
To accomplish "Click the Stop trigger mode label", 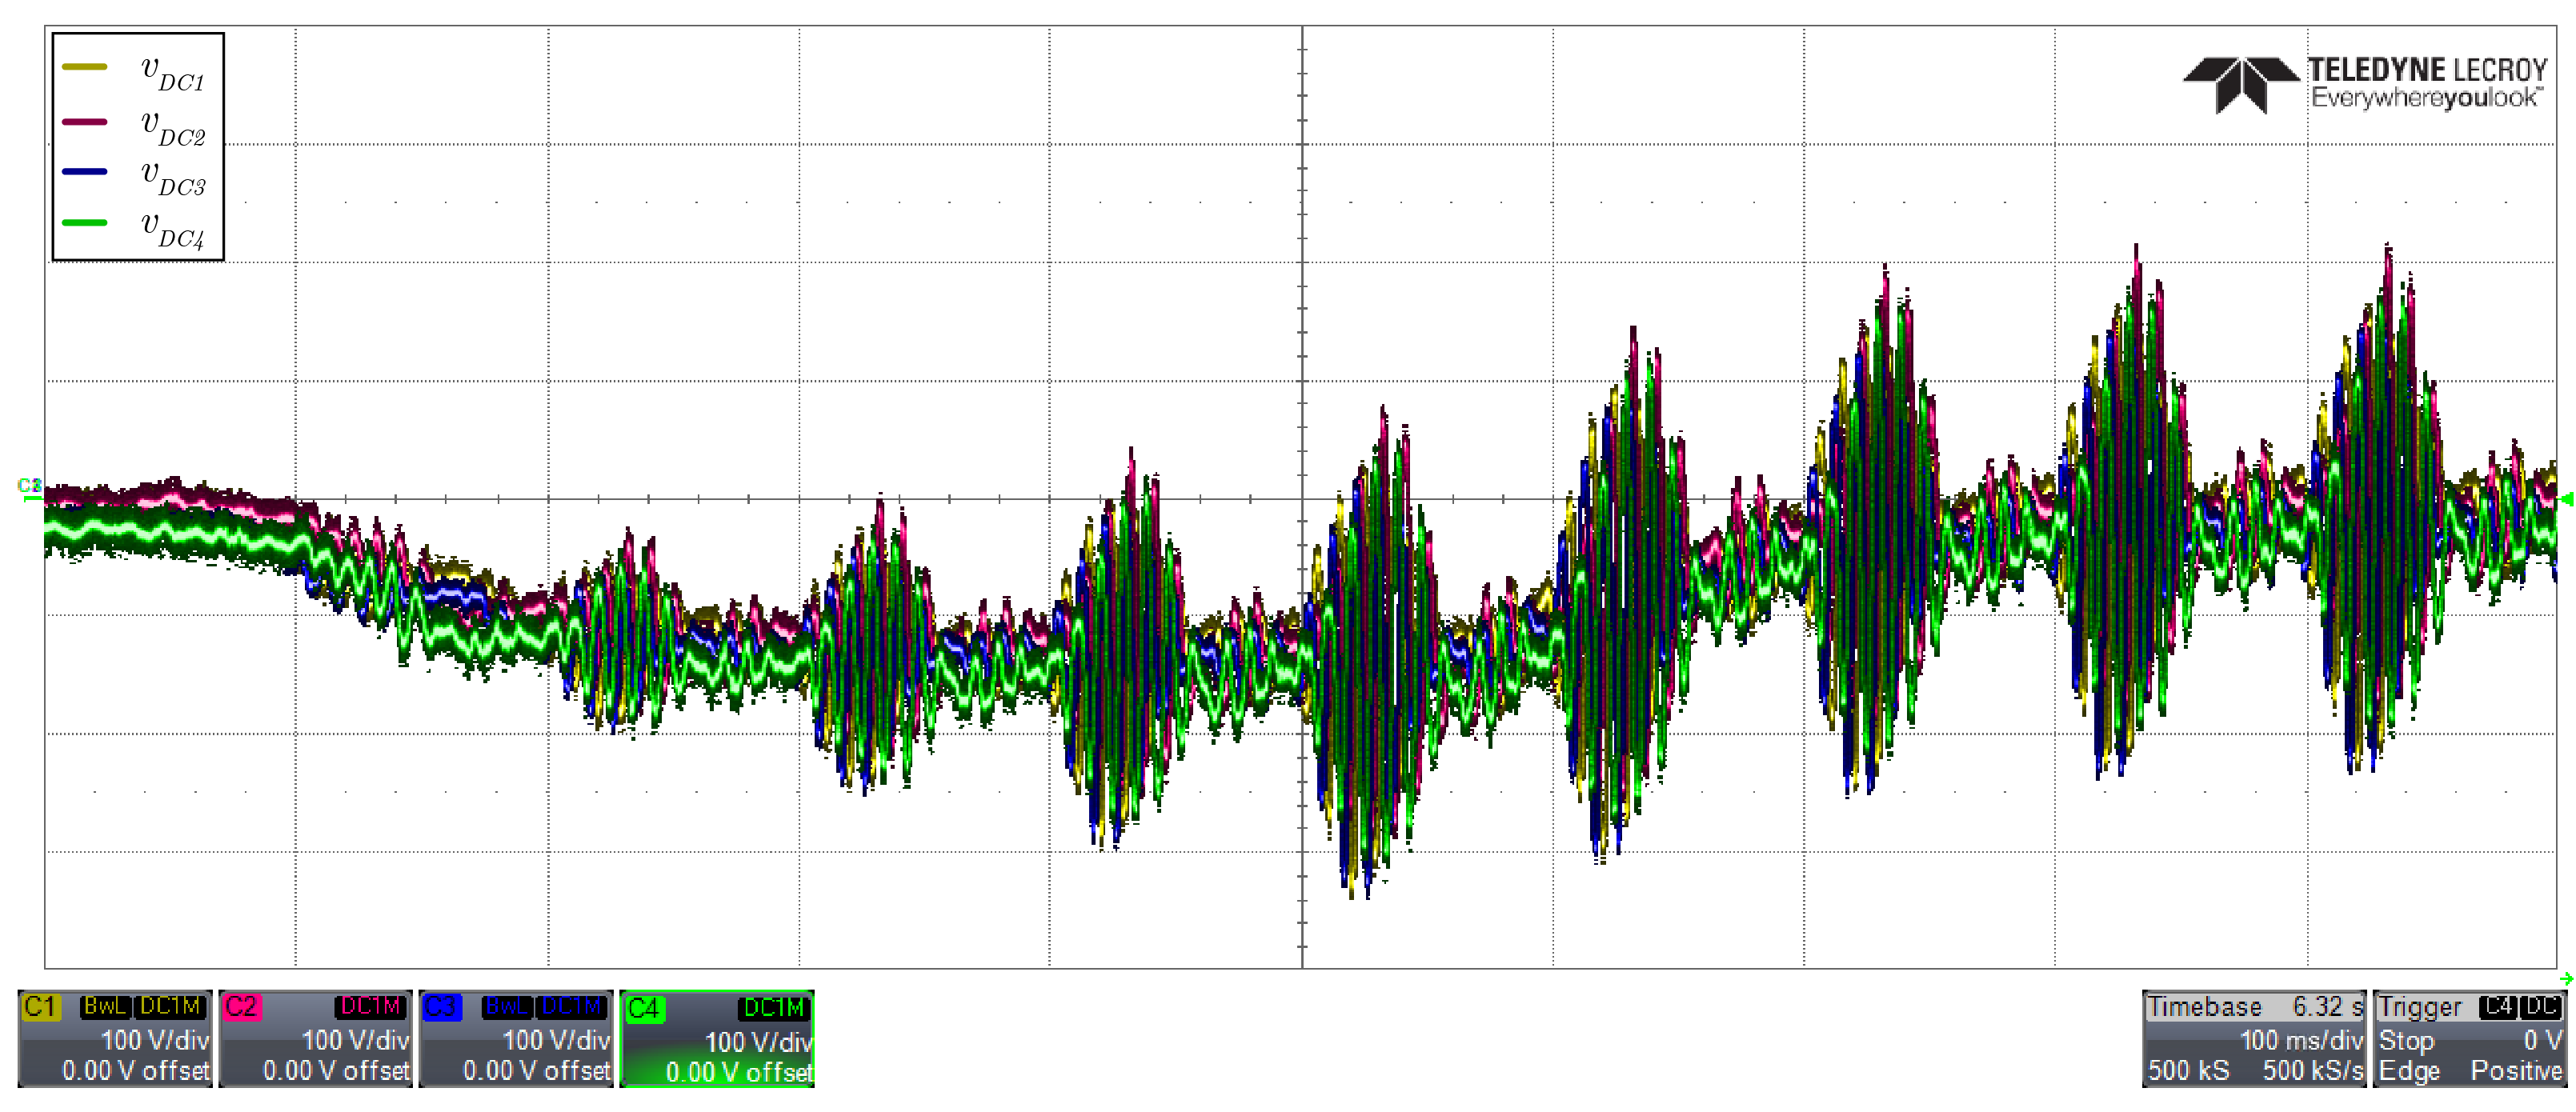I will [x=2406, y=1040].
